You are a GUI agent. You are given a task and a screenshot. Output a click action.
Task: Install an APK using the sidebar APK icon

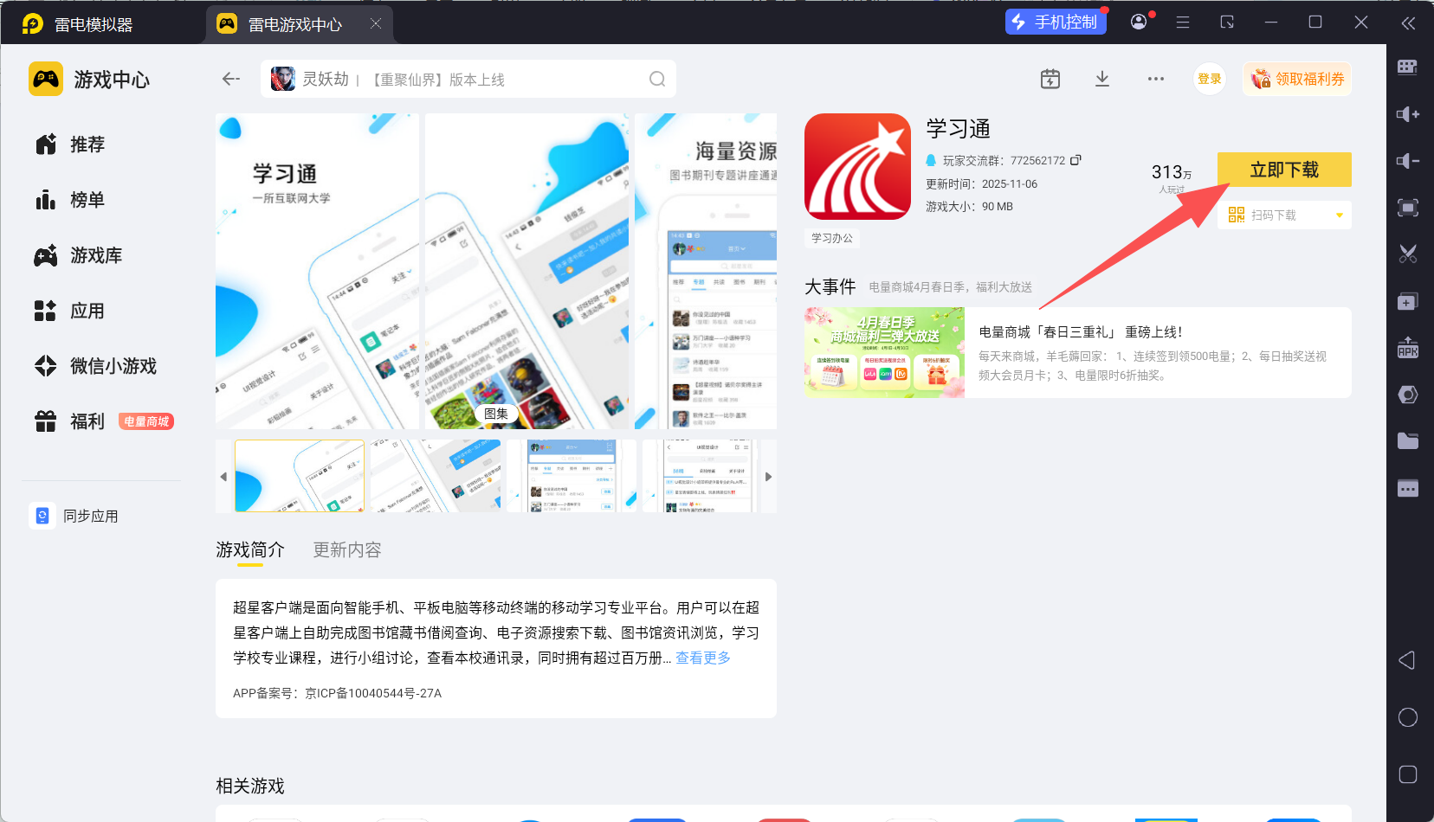[1407, 348]
